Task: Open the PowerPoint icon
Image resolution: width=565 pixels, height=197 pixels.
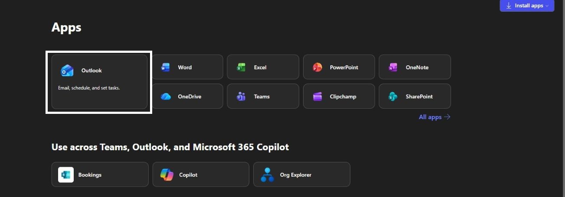Action: (x=317, y=68)
